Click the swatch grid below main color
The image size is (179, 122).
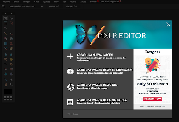[8, 98]
